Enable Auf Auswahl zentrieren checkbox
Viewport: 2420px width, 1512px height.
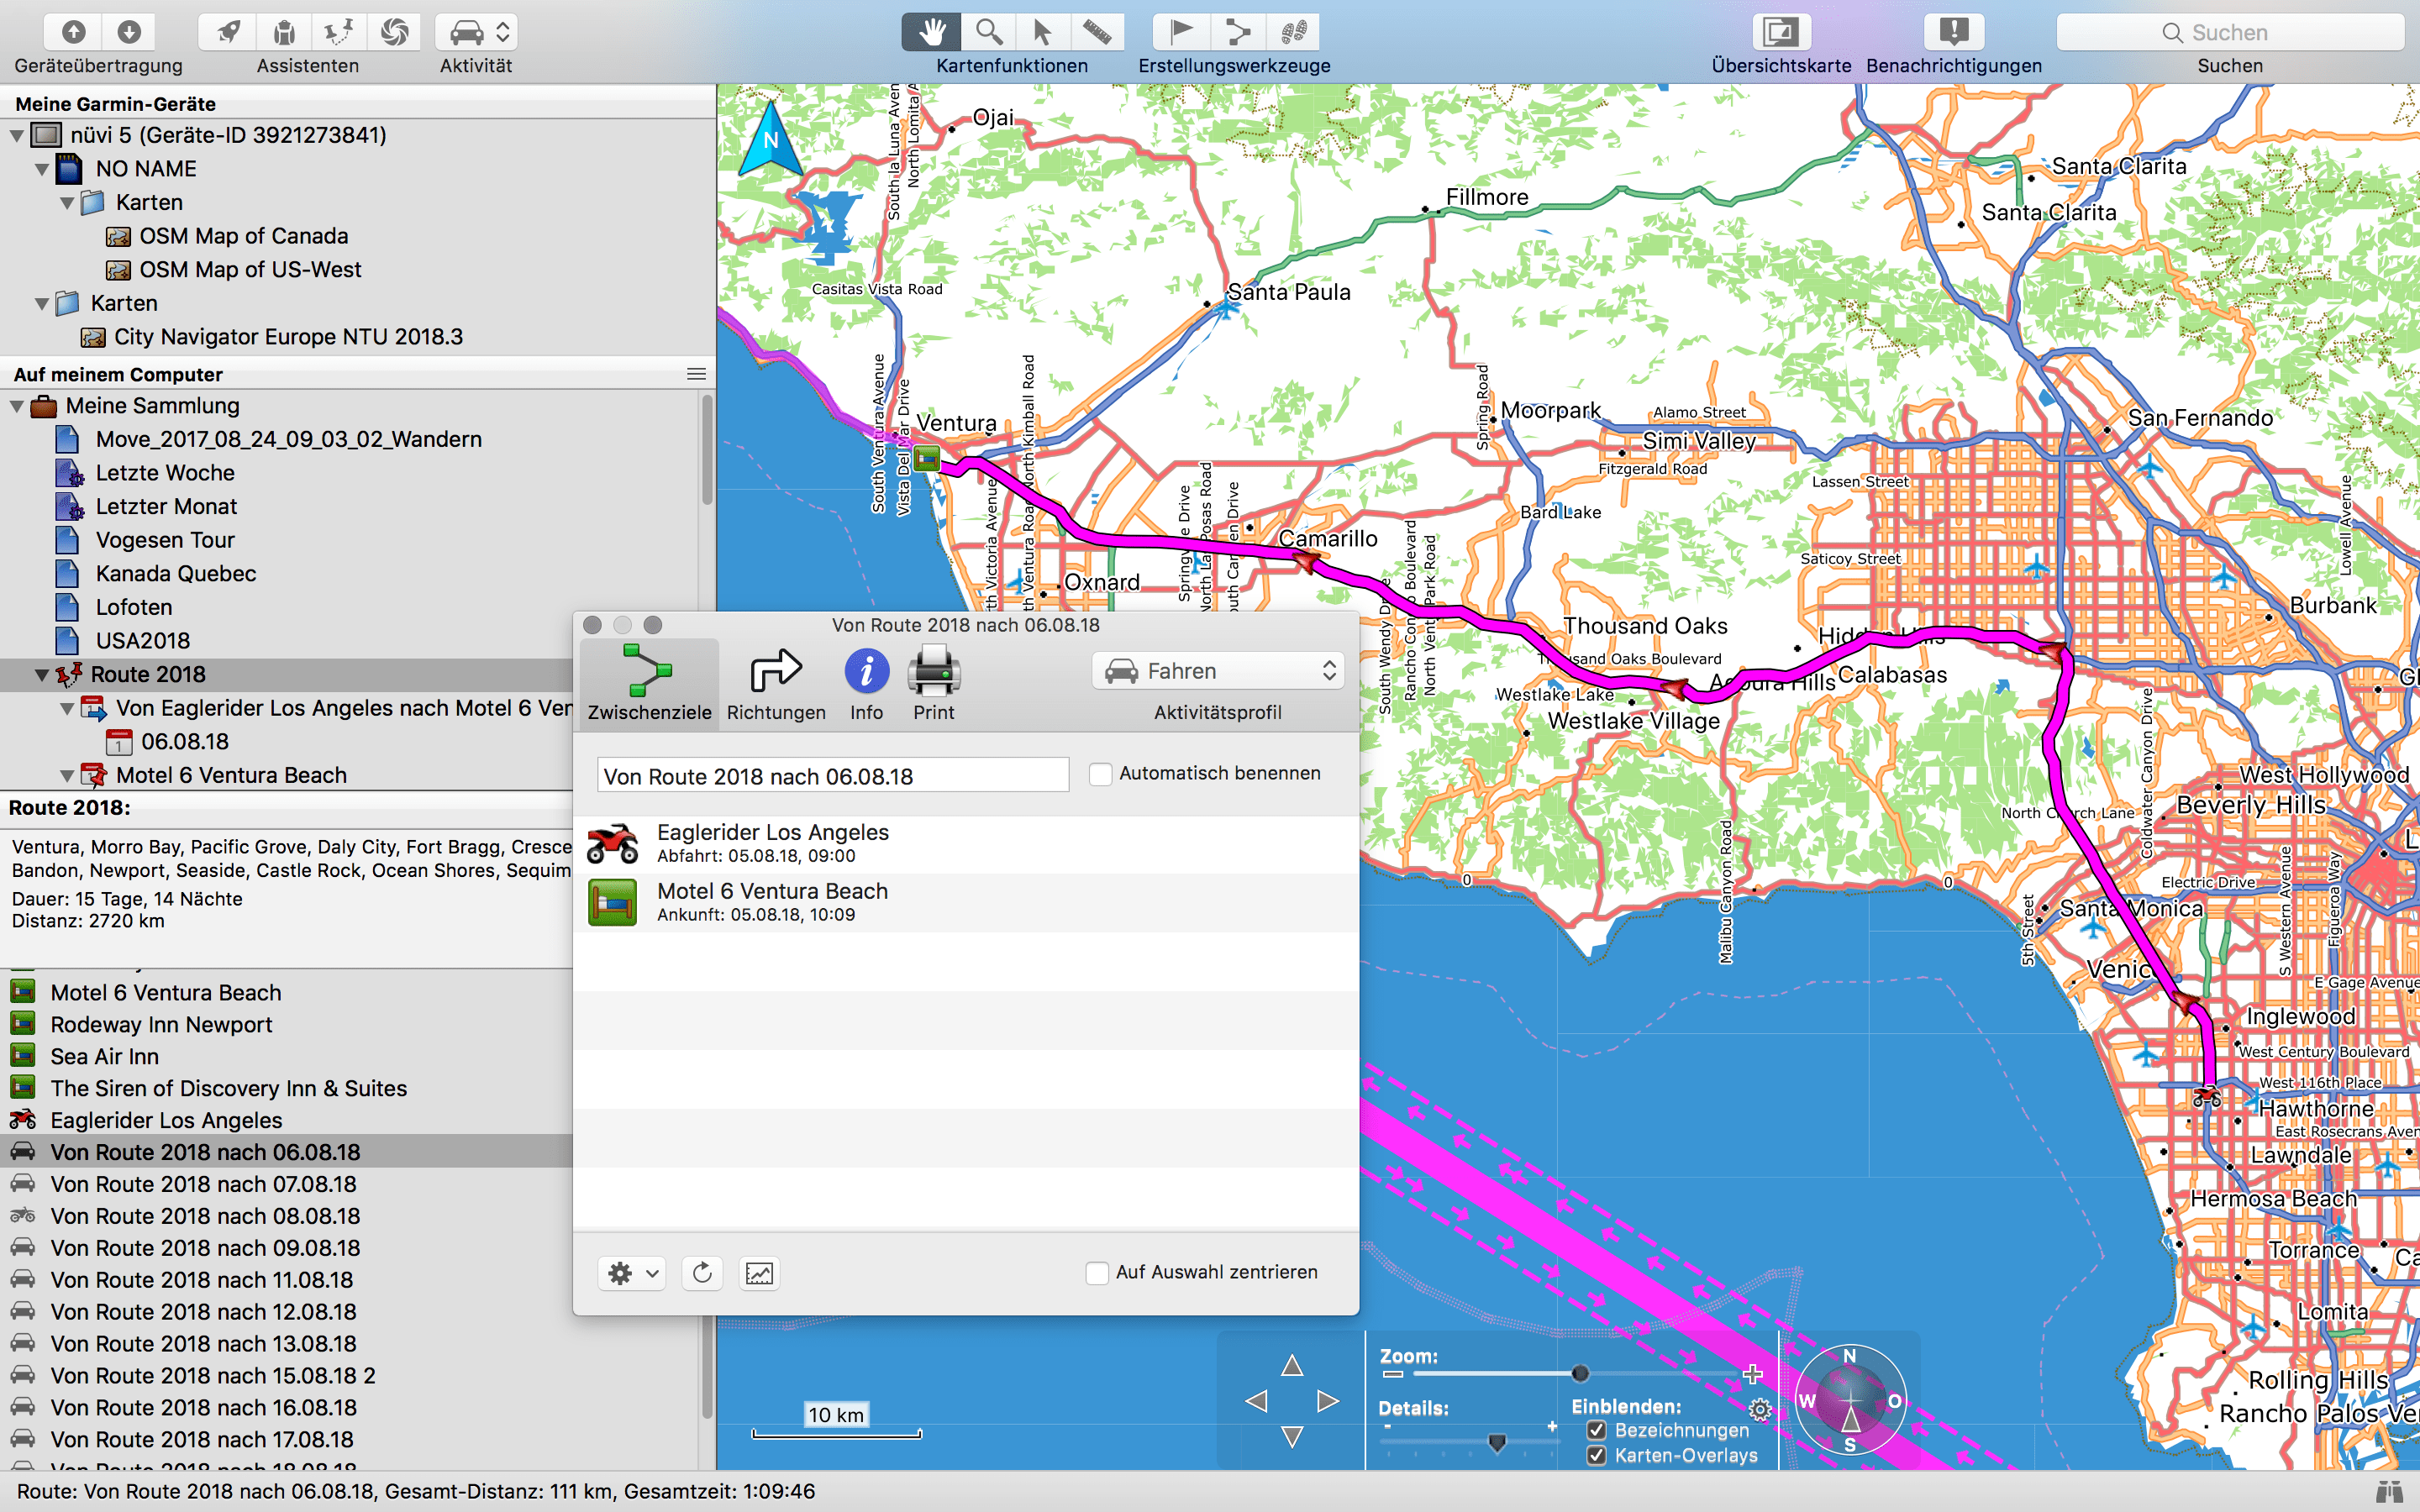(1097, 1273)
